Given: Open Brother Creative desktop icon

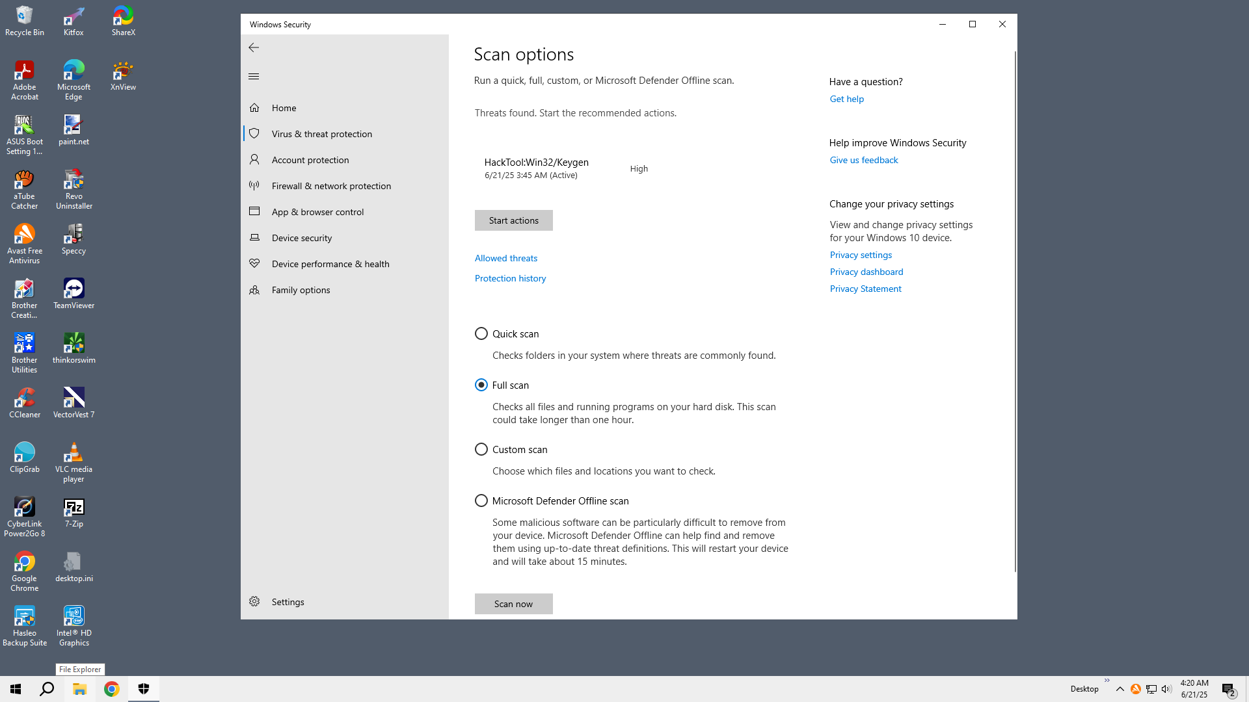Looking at the screenshot, I should (25, 299).
